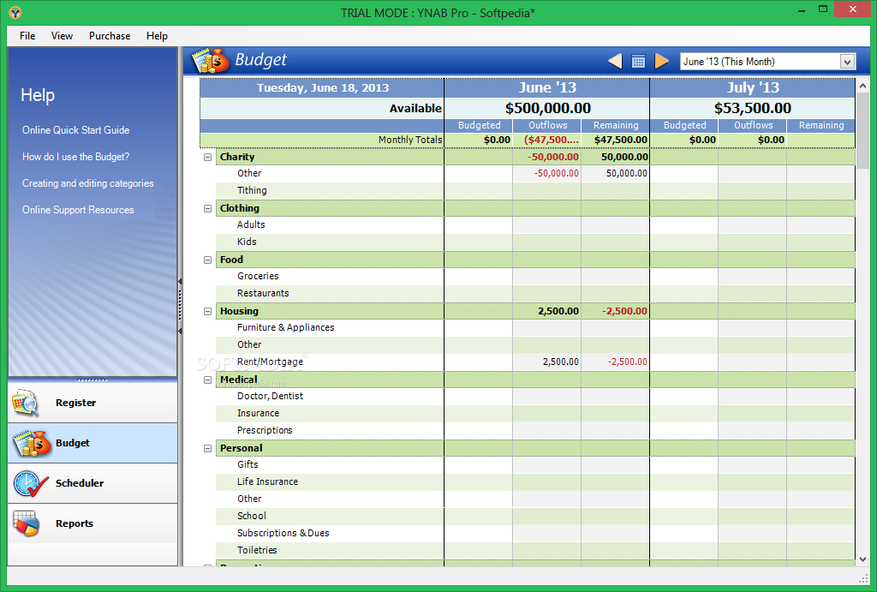877x592 pixels.
Task: Go to previous month with left arrow
Action: point(615,61)
